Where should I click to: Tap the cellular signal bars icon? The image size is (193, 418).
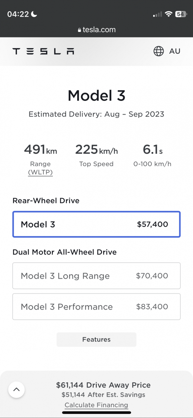[157, 15]
